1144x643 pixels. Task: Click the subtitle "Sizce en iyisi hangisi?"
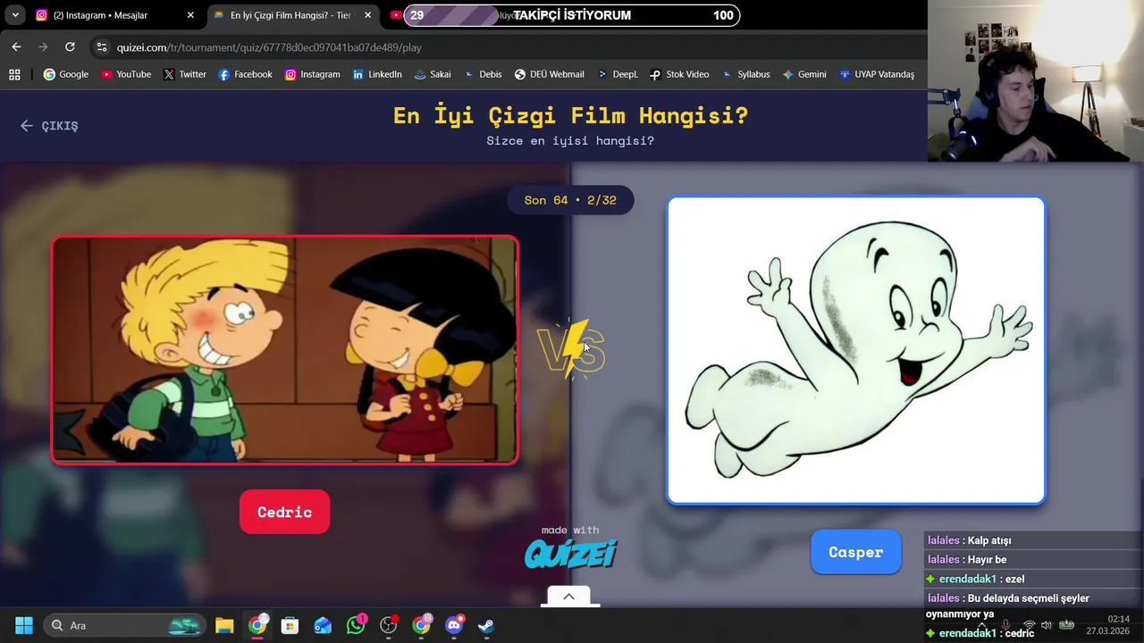point(570,141)
